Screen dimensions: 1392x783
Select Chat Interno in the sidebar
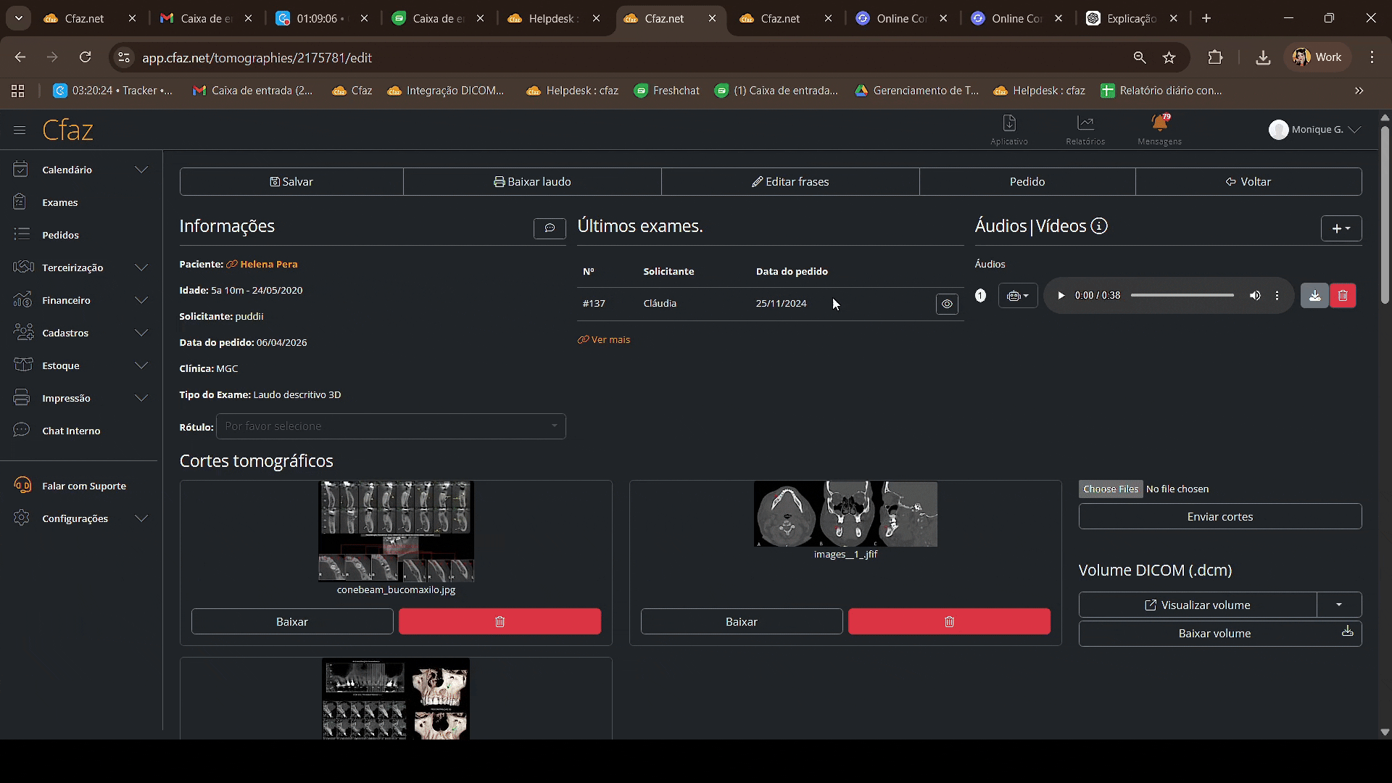(x=71, y=431)
